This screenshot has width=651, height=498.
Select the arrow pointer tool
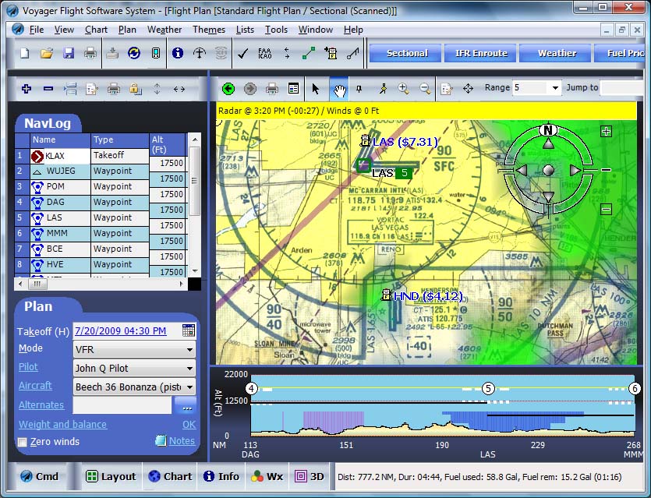[316, 88]
